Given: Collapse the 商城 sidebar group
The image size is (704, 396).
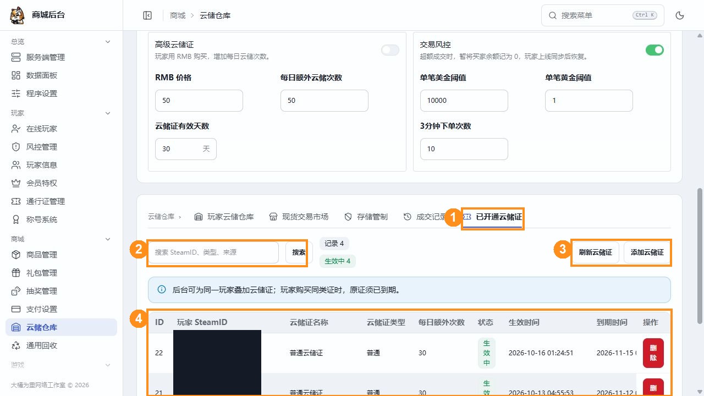Looking at the screenshot, I should [108, 239].
